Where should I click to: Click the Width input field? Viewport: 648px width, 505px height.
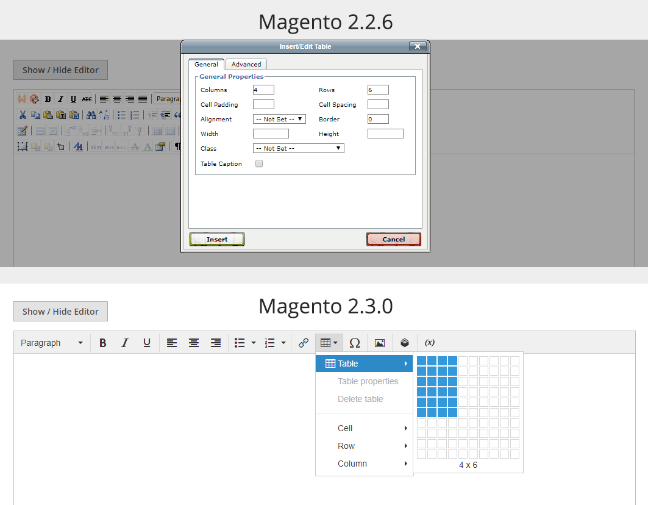(x=271, y=134)
